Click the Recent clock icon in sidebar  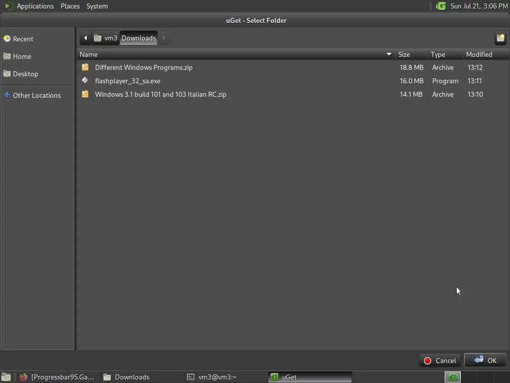[7, 39]
